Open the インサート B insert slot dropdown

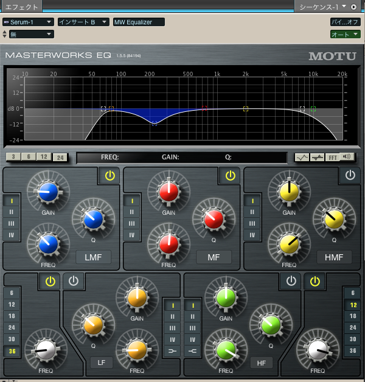83,22
